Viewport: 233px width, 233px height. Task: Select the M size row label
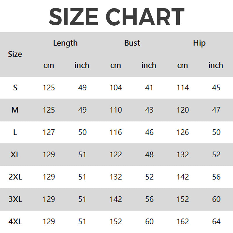click(15, 110)
